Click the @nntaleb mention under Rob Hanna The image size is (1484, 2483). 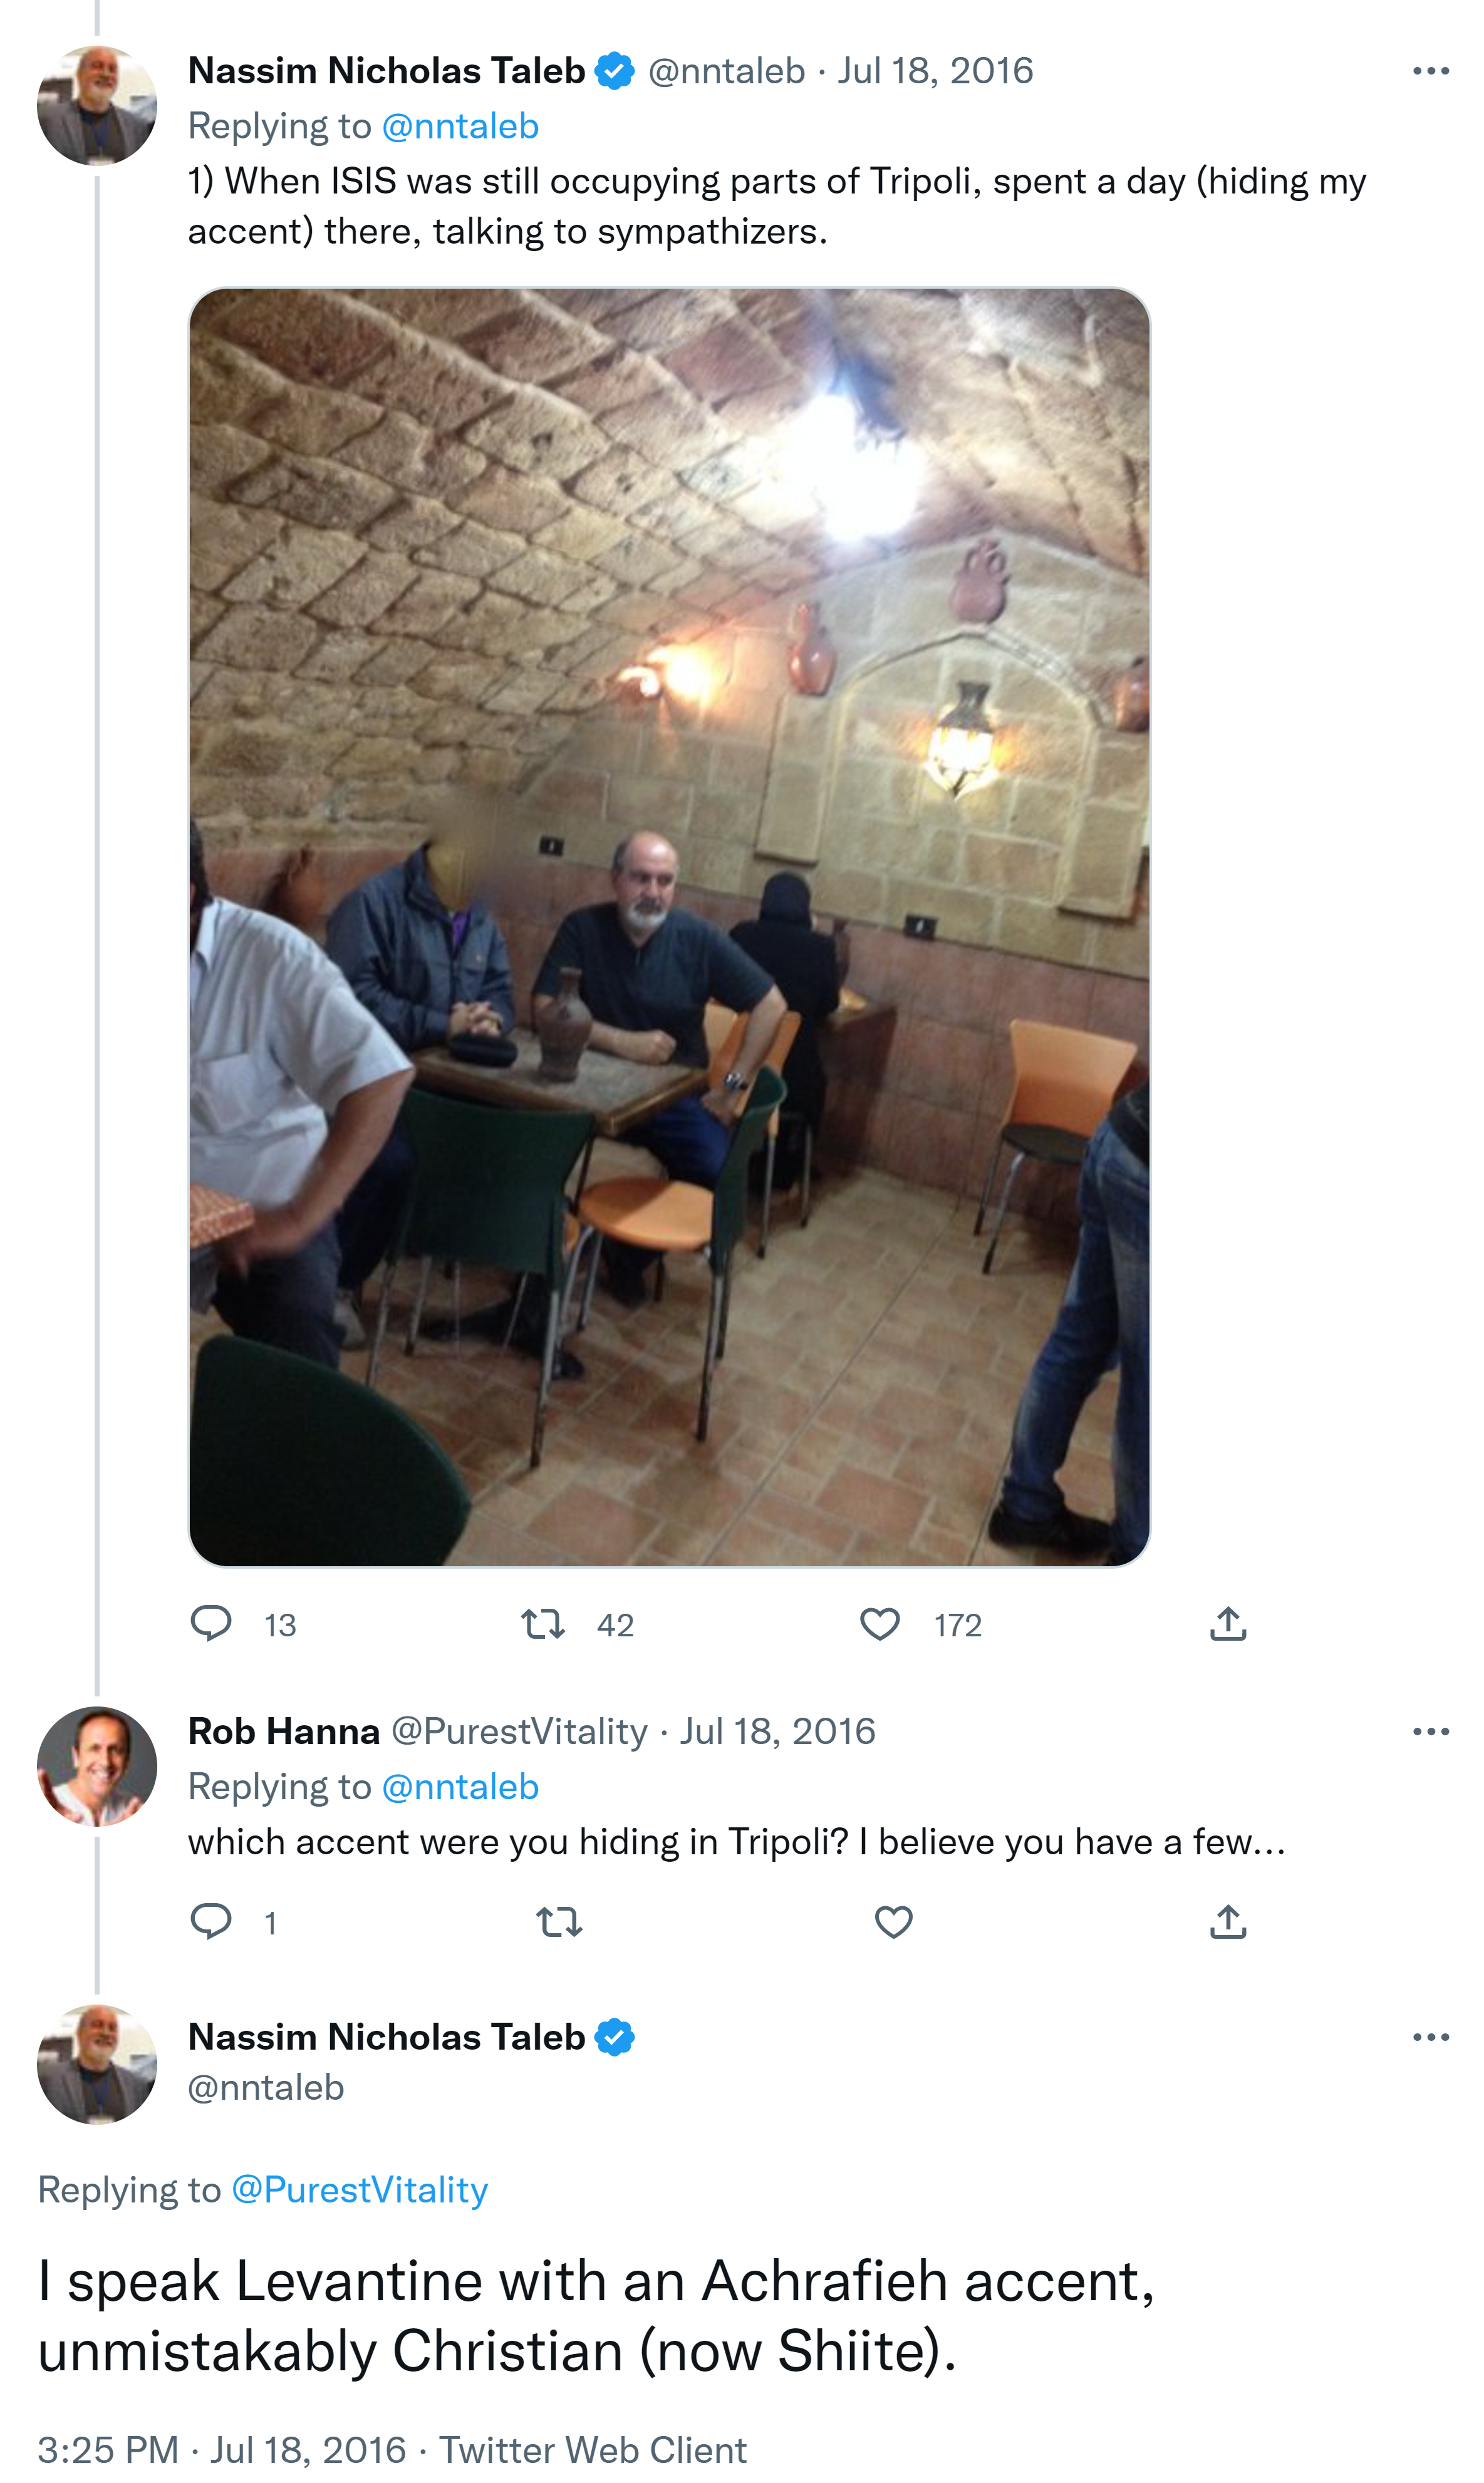[460, 1786]
